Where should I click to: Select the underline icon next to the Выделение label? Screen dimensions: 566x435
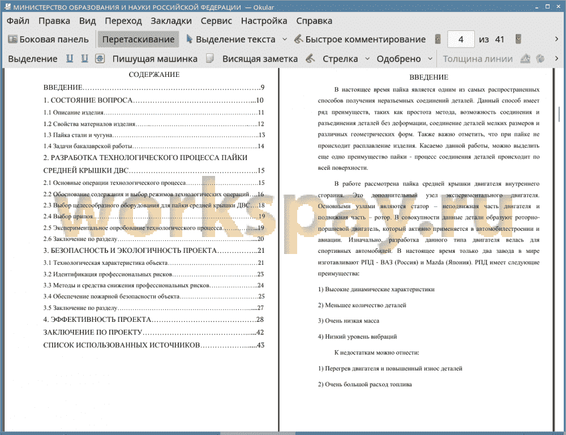click(x=70, y=58)
